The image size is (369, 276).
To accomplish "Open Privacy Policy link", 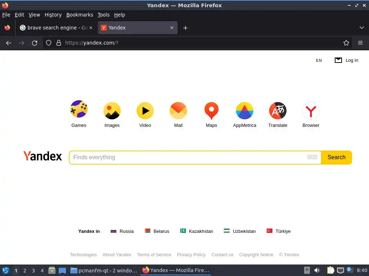I will pyautogui.click(x=191, y=255).
